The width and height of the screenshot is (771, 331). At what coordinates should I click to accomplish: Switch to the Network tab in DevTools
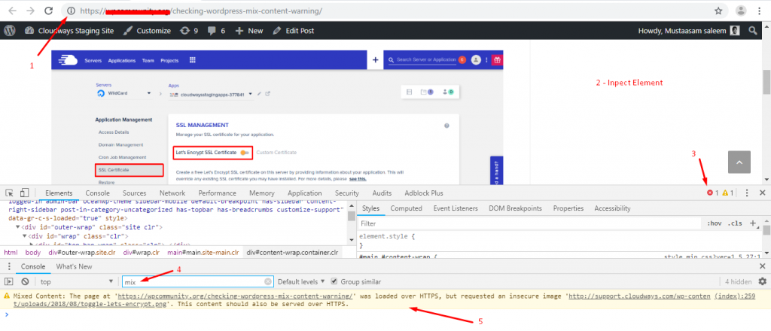coord(172,193)
